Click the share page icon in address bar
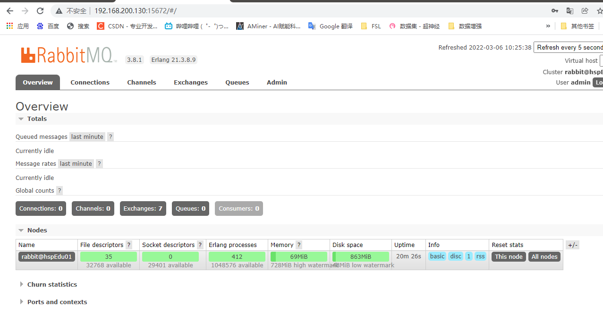This screenshot has height=315, width=603. pos(585,11)
